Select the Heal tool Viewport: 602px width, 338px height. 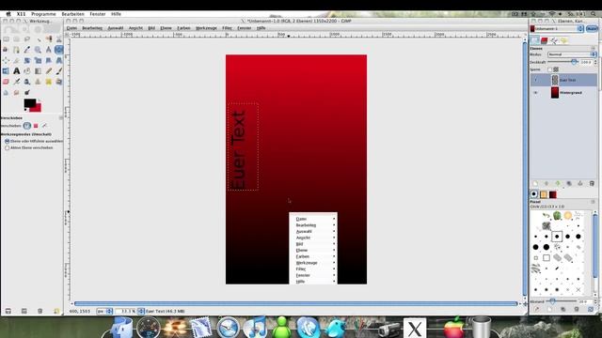coord(48,82)
